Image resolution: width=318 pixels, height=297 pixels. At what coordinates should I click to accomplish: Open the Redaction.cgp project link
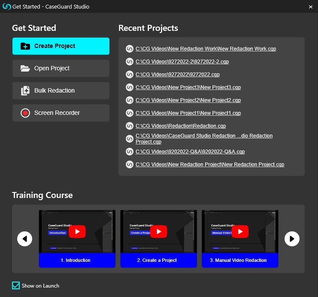pyautogui.click(x=181, y=126)
